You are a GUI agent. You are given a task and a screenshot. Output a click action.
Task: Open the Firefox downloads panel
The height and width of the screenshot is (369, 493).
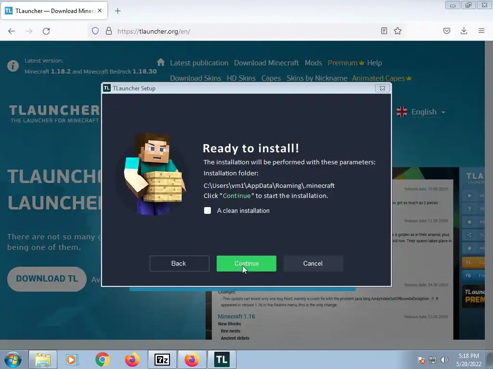(x=464, y=31)
